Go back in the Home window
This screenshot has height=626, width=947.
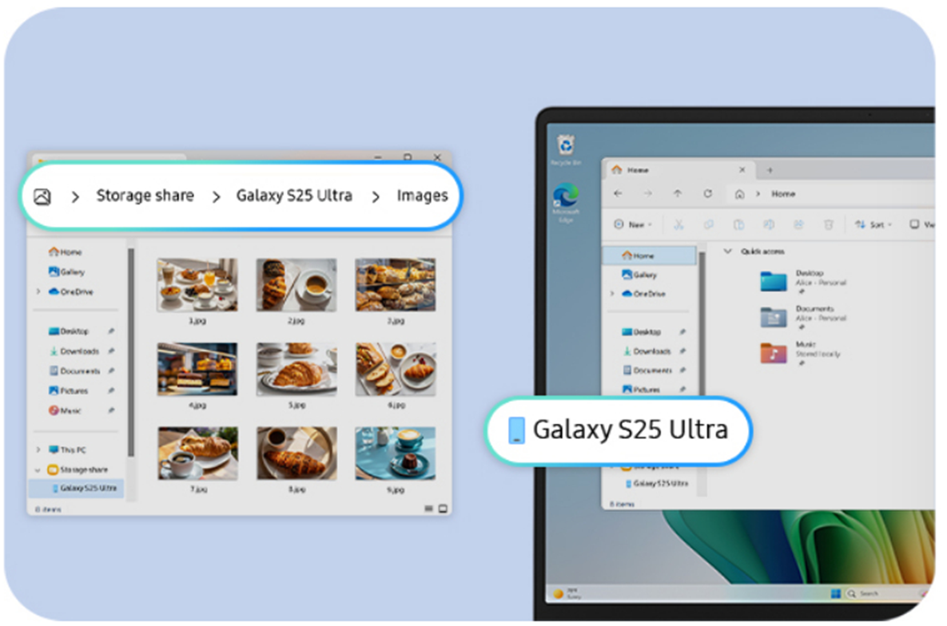(x=618, y=194)
